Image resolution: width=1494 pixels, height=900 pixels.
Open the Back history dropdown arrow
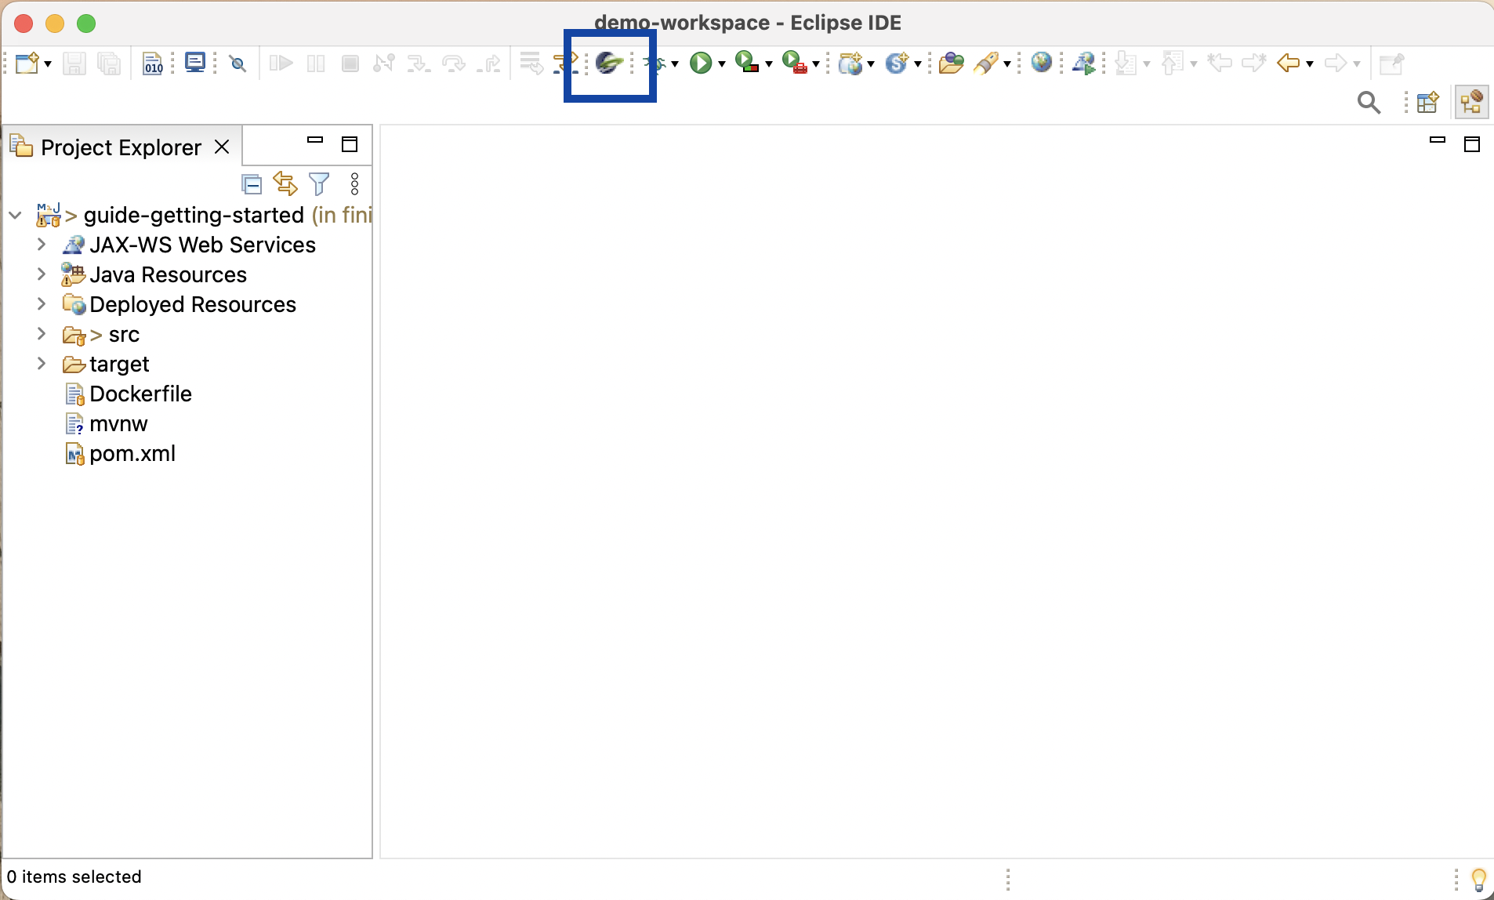[x=1310, y=64]
